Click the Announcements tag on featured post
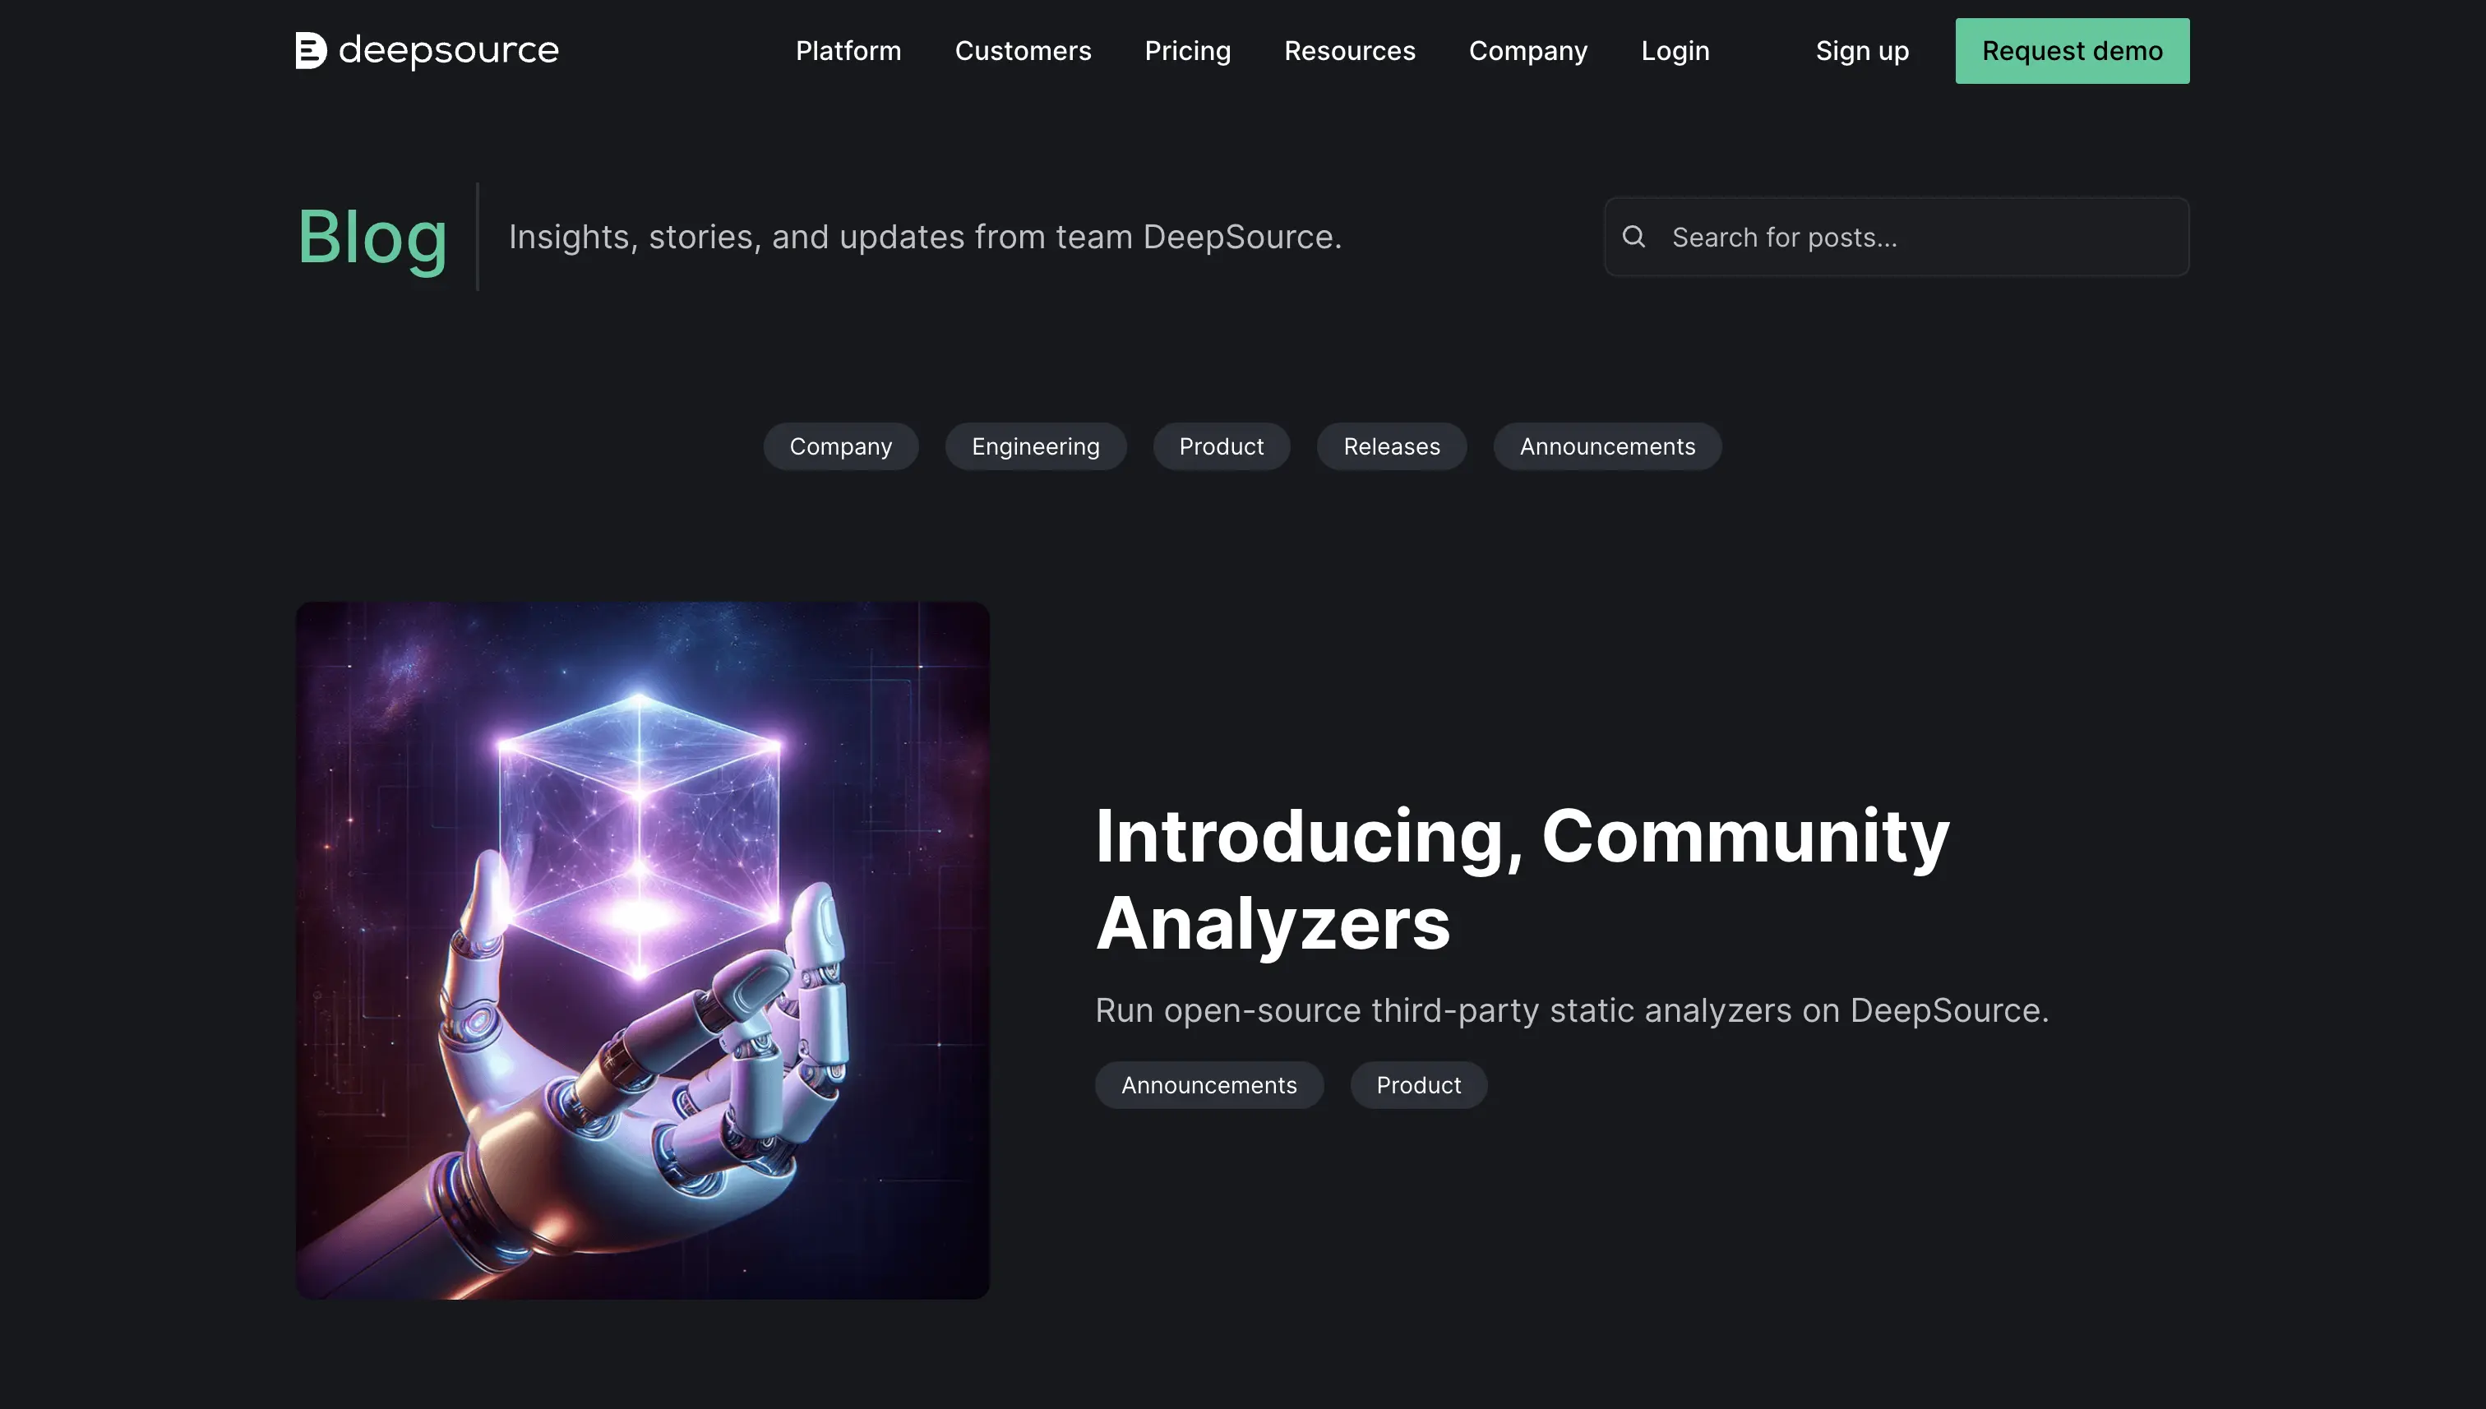The width and height of the screenshot is (2486, 1409). pos(1208,1085)
